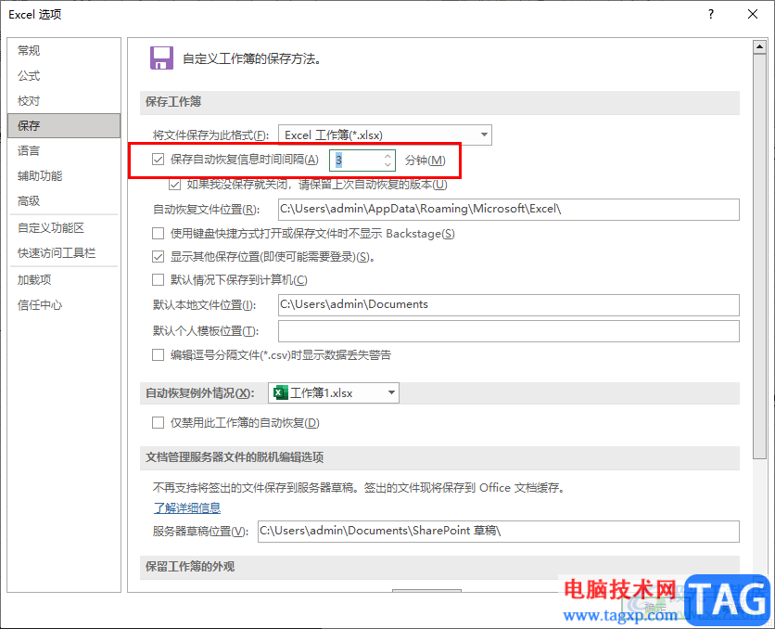Click the 保留工作簿的外观 heading
The image size is (775, 629).
190,567
